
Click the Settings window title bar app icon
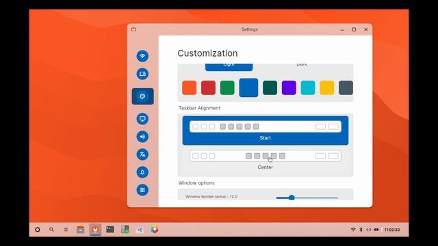pos(134,29)
